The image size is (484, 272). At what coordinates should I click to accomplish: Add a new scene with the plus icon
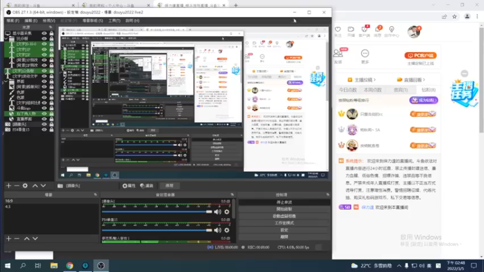[8, 238]
